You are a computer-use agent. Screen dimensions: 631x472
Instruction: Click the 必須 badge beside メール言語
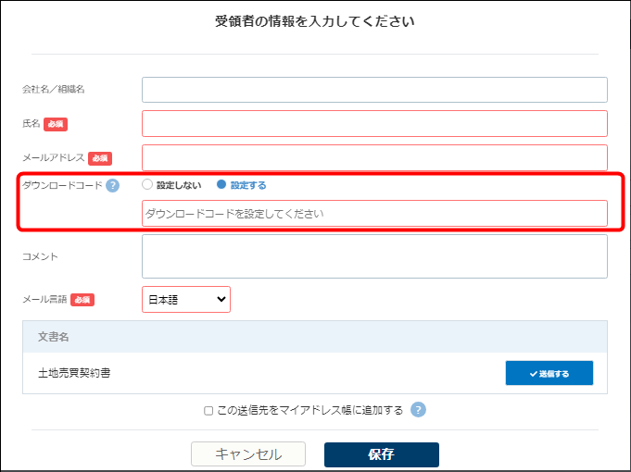click(82, 300)
